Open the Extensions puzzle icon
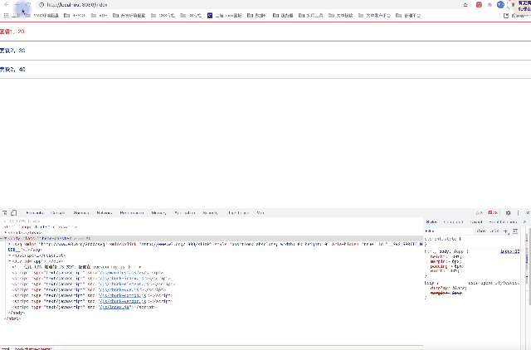Screen dimensions: 531x350 (490, 5)
